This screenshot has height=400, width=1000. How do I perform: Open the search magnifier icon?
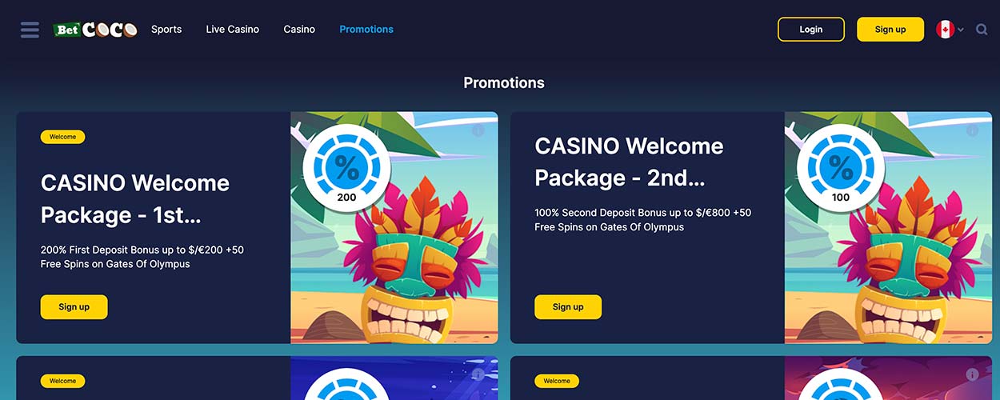pos(982,30)
